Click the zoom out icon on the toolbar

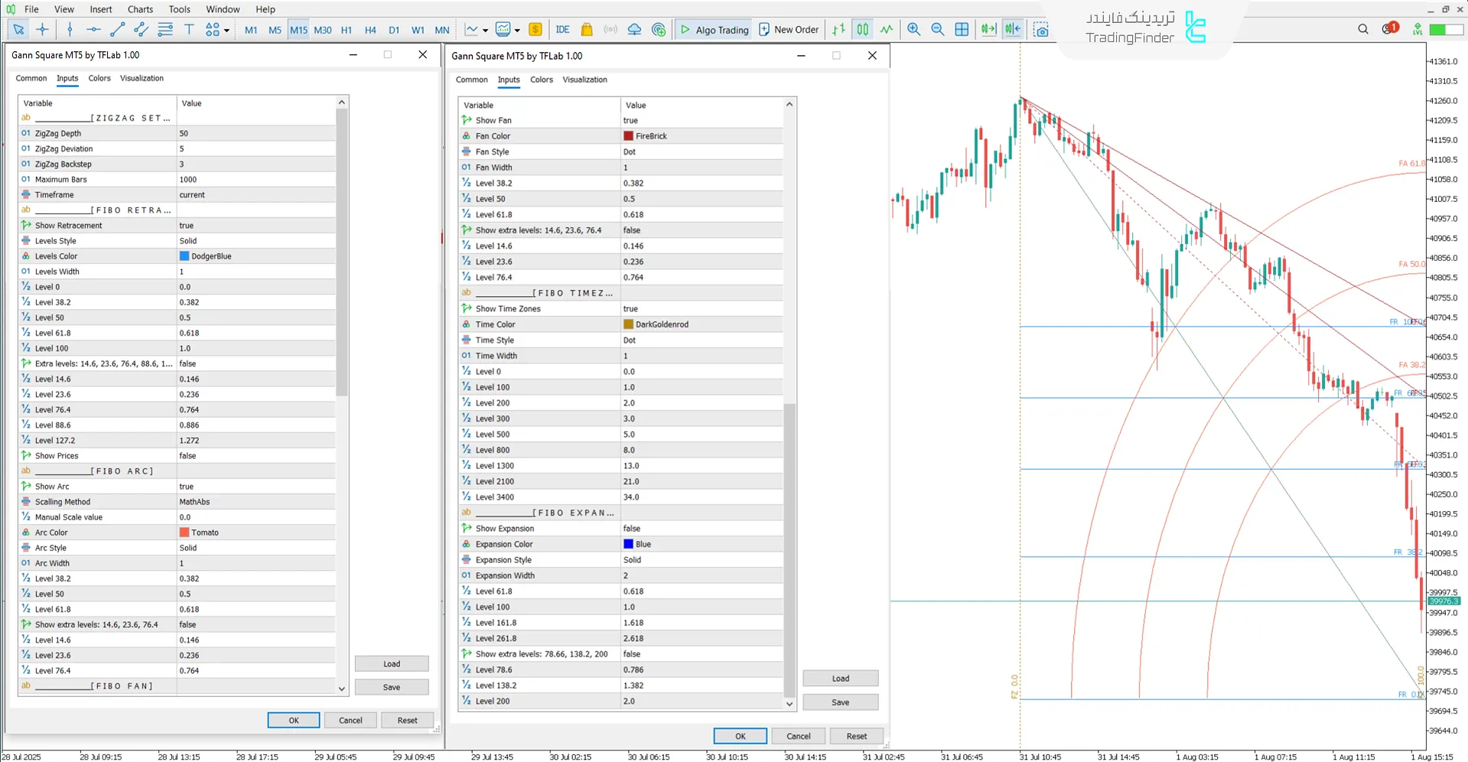937,29
